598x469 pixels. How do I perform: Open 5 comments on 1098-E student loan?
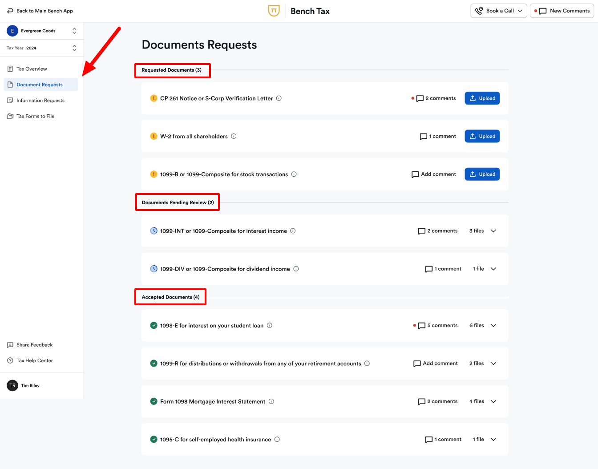[438, 325]
